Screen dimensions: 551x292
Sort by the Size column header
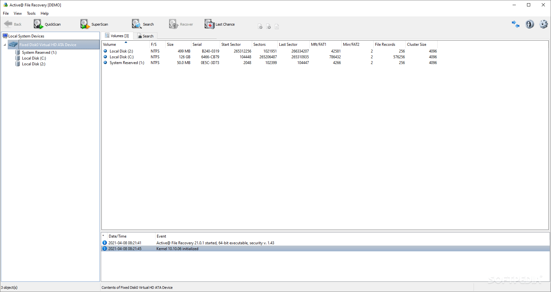tap(178, 45)
